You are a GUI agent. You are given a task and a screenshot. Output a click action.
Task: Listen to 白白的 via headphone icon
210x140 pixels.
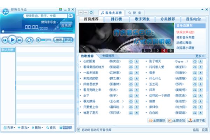pyautogui.click(x=195, y=113)
